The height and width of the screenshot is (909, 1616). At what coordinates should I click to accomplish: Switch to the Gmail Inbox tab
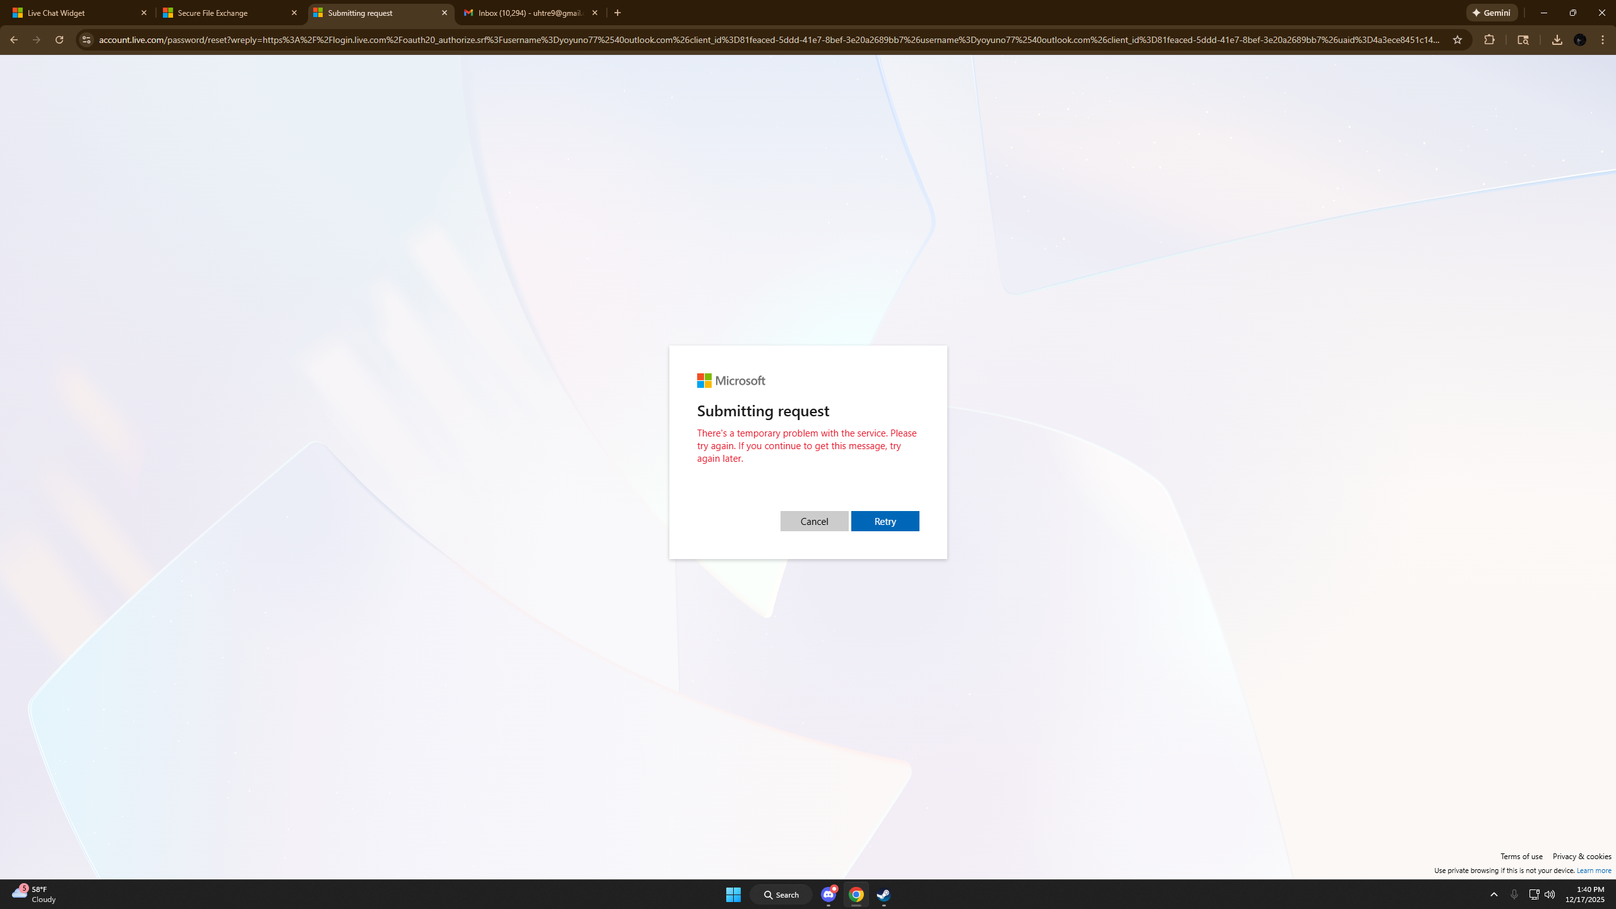click(529, 13)
